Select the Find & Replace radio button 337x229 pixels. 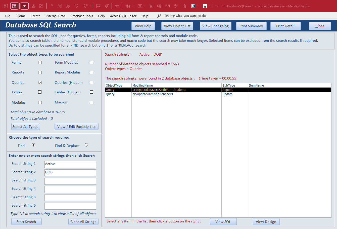[x=86, y=145]
